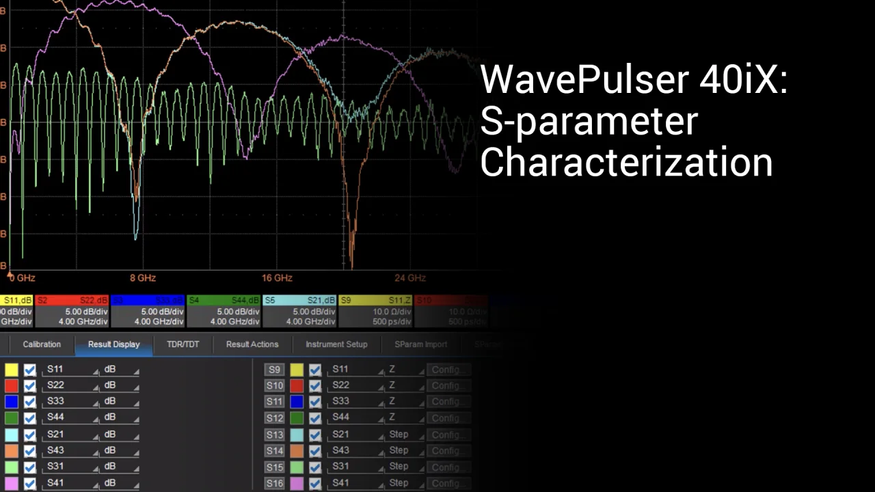Click the yellow color swatch for S11 dB
The width and height of the screenshot is (875, 492).
pos(12,370)
